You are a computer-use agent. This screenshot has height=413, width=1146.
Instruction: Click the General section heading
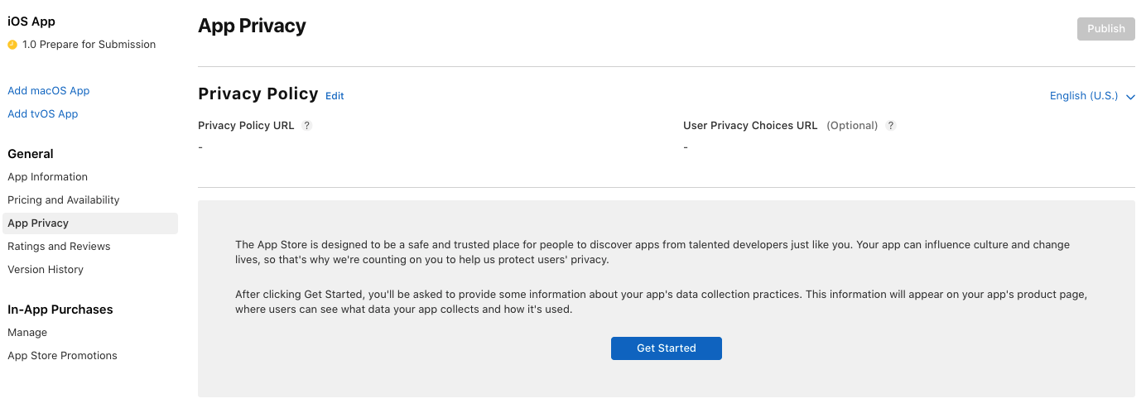pos(31,154)
